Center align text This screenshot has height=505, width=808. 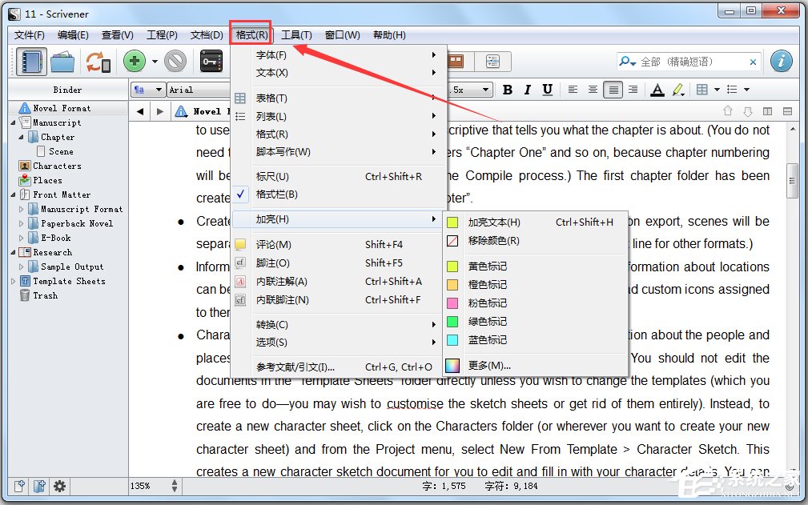pos(593,90)
